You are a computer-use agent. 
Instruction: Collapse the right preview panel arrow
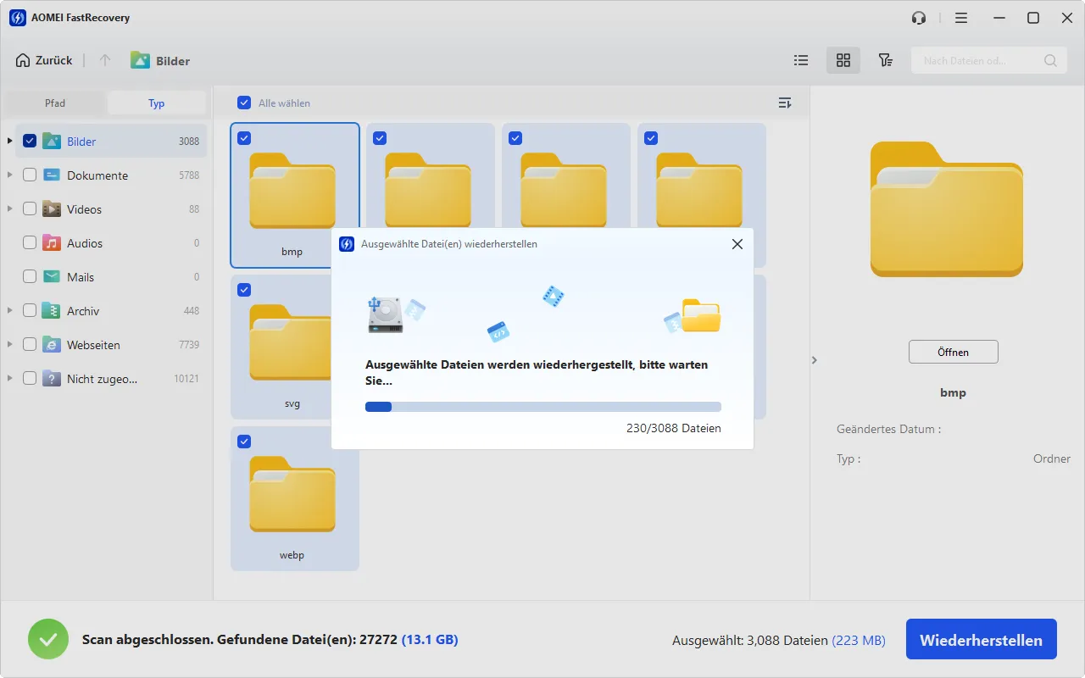(x=814, y=360)
